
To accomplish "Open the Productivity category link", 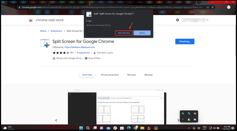I will [x=83, y=53].
